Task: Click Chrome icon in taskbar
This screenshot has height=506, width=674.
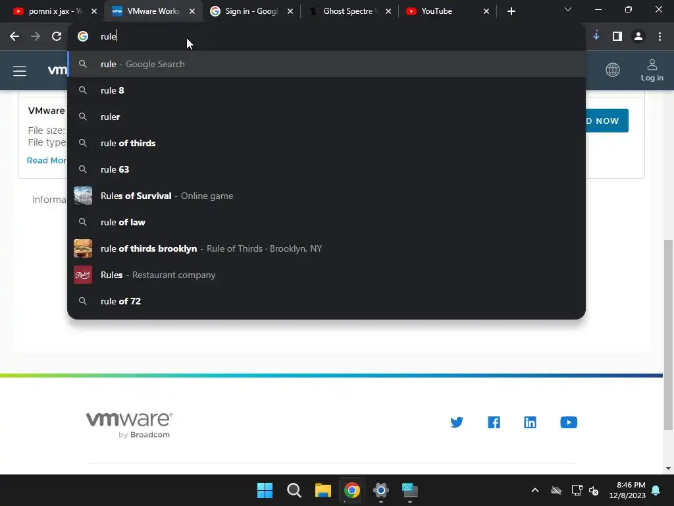Action: click(351, 490)
